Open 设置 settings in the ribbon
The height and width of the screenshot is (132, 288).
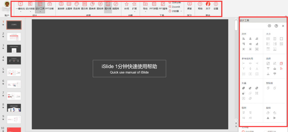[x=216, y=6]
